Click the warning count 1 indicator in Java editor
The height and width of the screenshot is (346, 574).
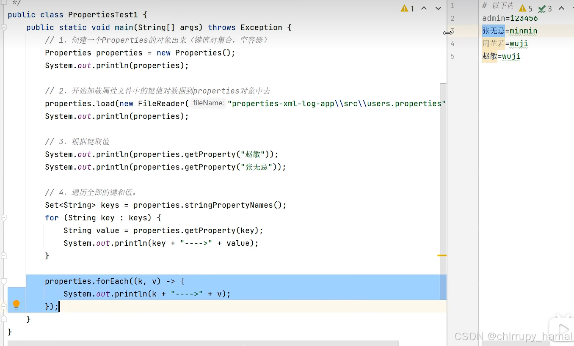[x=407, y=8]
